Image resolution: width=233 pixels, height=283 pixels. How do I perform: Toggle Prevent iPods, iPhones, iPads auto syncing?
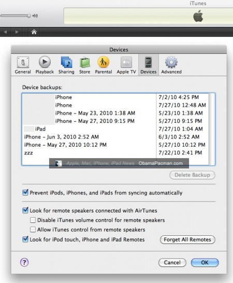tap(25, 192)
